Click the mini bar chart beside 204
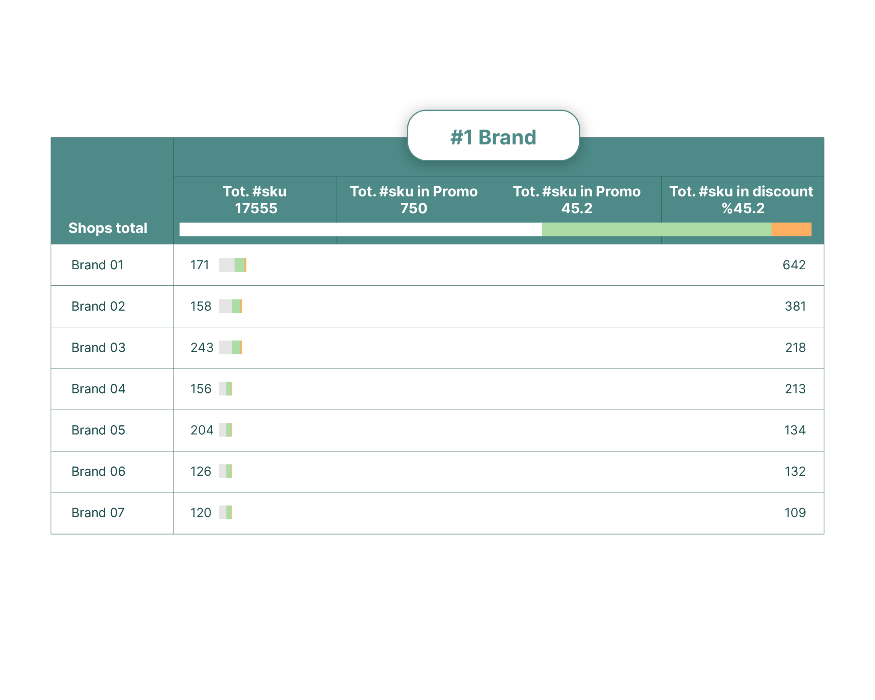The height and width of the screenshot is (700, 875). click(225, 430)
